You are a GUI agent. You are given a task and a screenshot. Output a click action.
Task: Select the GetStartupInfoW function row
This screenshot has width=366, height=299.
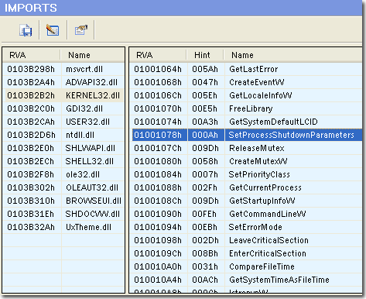246,201
